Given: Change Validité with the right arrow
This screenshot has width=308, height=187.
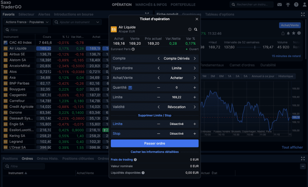Looking at the screenshot, I should [195, 107].
